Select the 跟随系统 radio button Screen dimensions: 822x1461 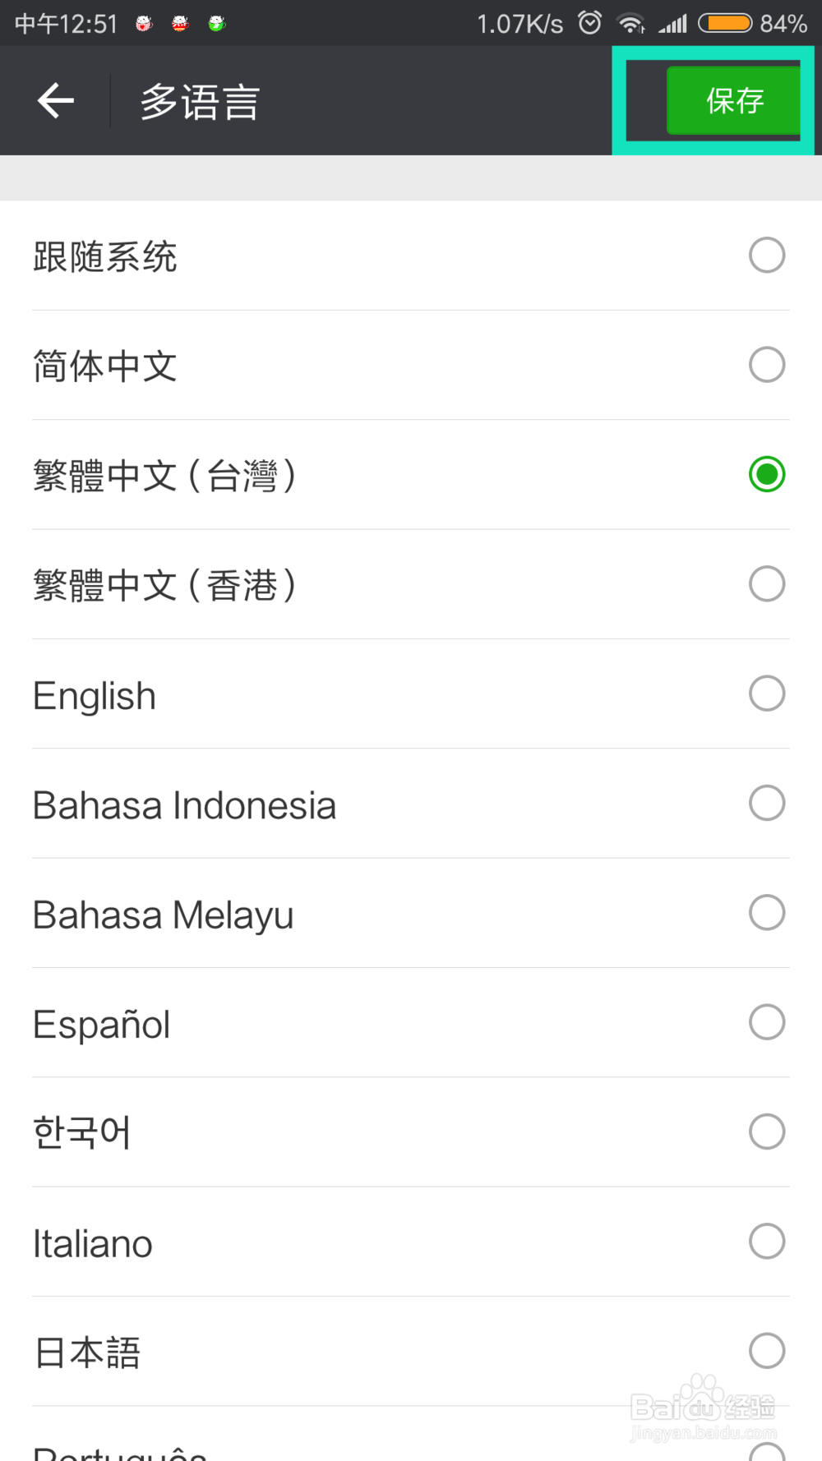coord(766,256)
